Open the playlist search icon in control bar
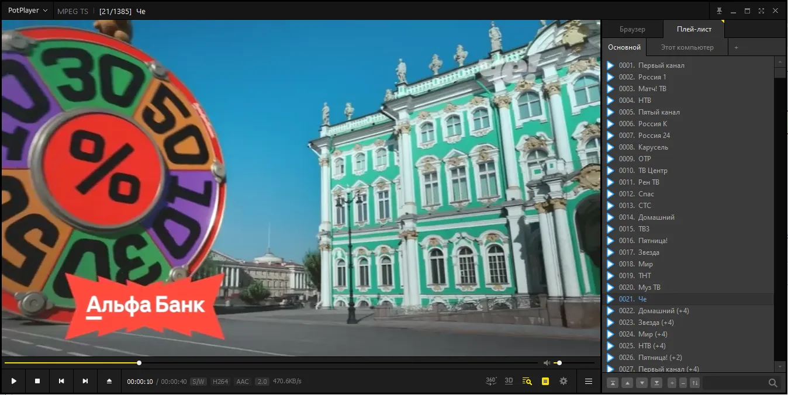 [x=527, y=381]
